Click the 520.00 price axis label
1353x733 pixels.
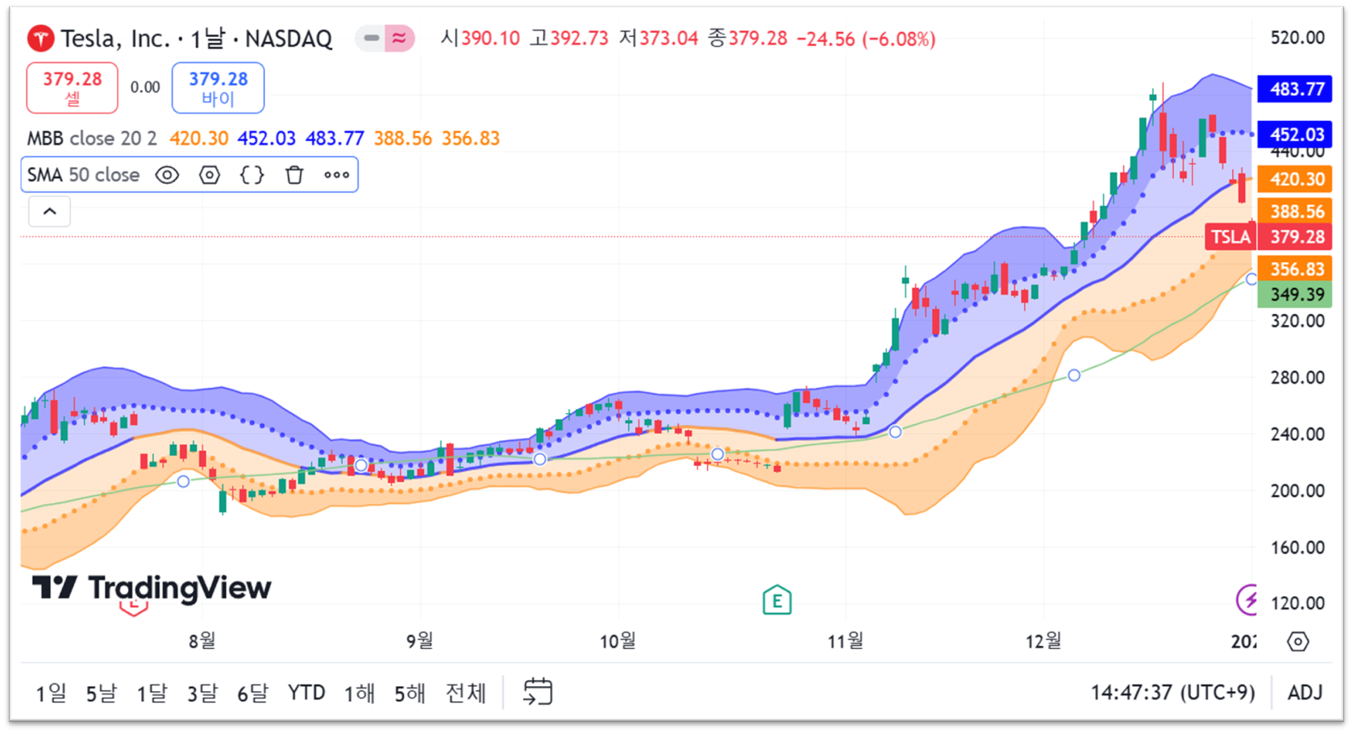pos(1297,37)
